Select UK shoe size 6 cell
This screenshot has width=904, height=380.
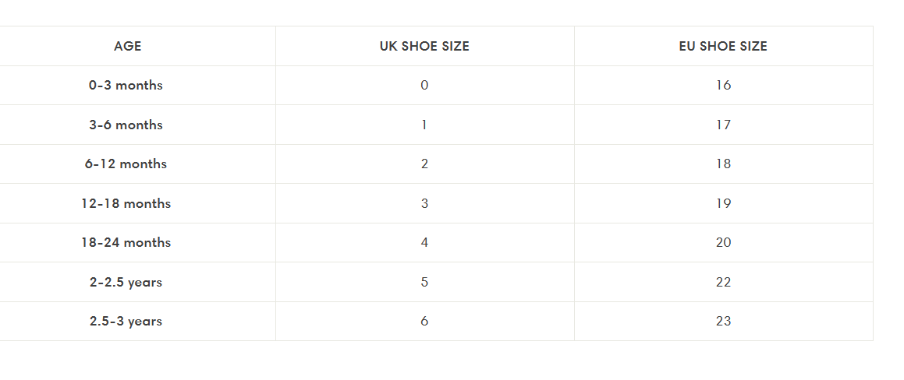click(x=424, y=322)
